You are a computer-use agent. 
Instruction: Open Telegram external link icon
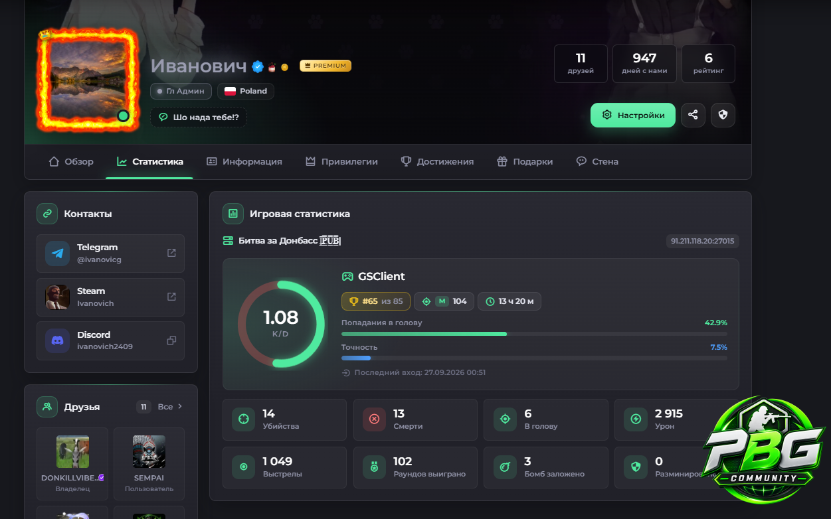(171, 253)
